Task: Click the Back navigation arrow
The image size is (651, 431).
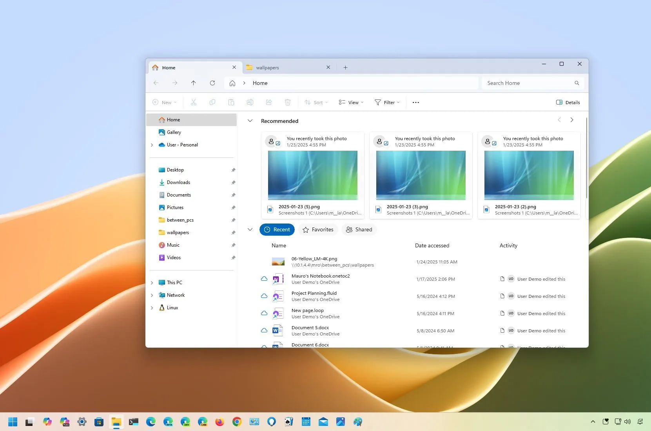Action: [x=156, y=83]
